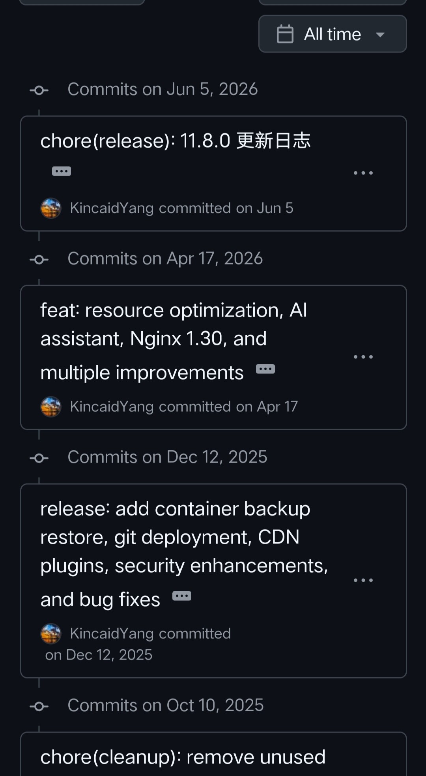The image size is (426, 776).
Task: Open more options for the Dec 12 commit
Action: point(363,580)
